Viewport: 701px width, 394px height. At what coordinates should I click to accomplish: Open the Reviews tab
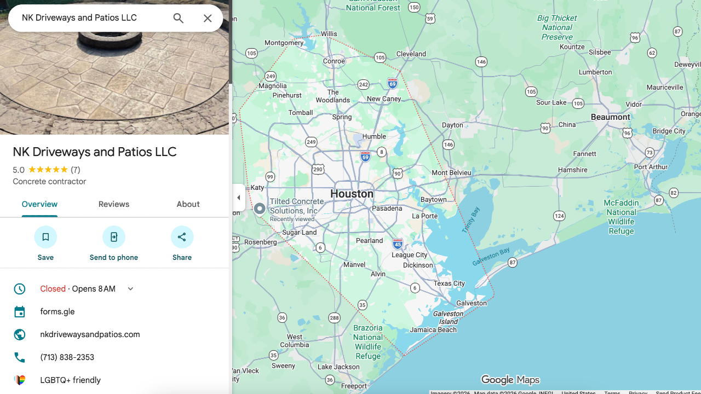tap(114, 204)
